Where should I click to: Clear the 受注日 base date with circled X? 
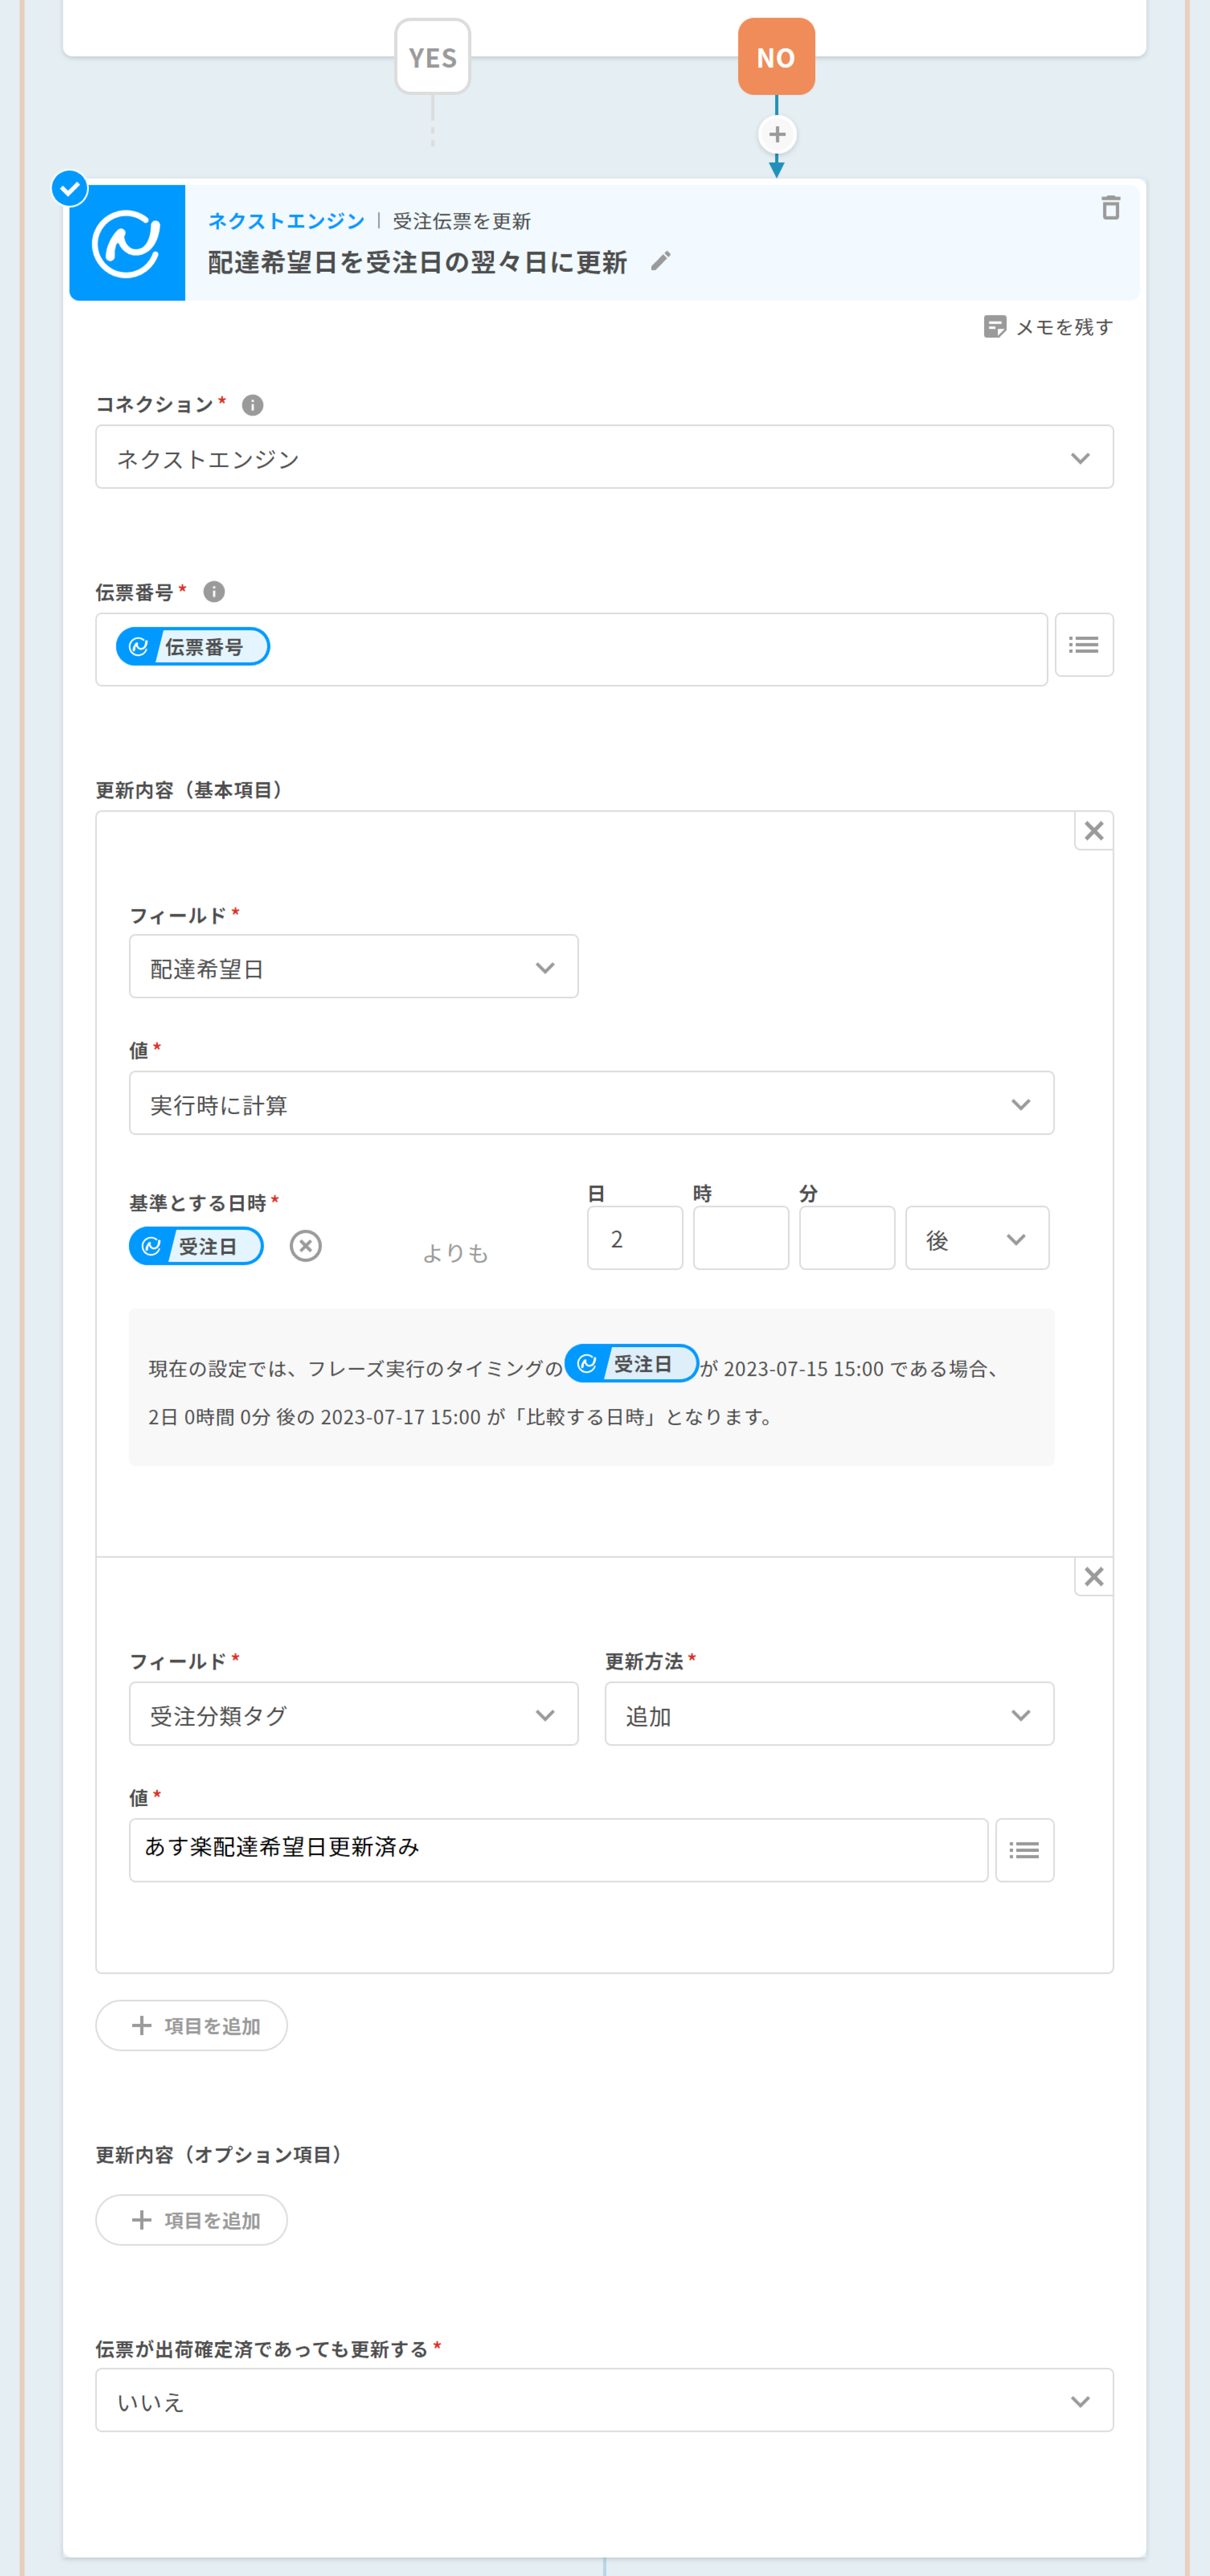tap(305, 1246)
